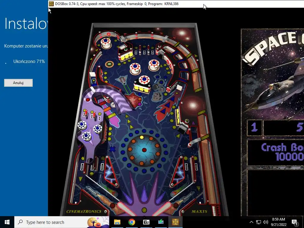The width and height of the screenshot is (304, 228).
Task: Click the Type here to search box
Action: [62, 222]
